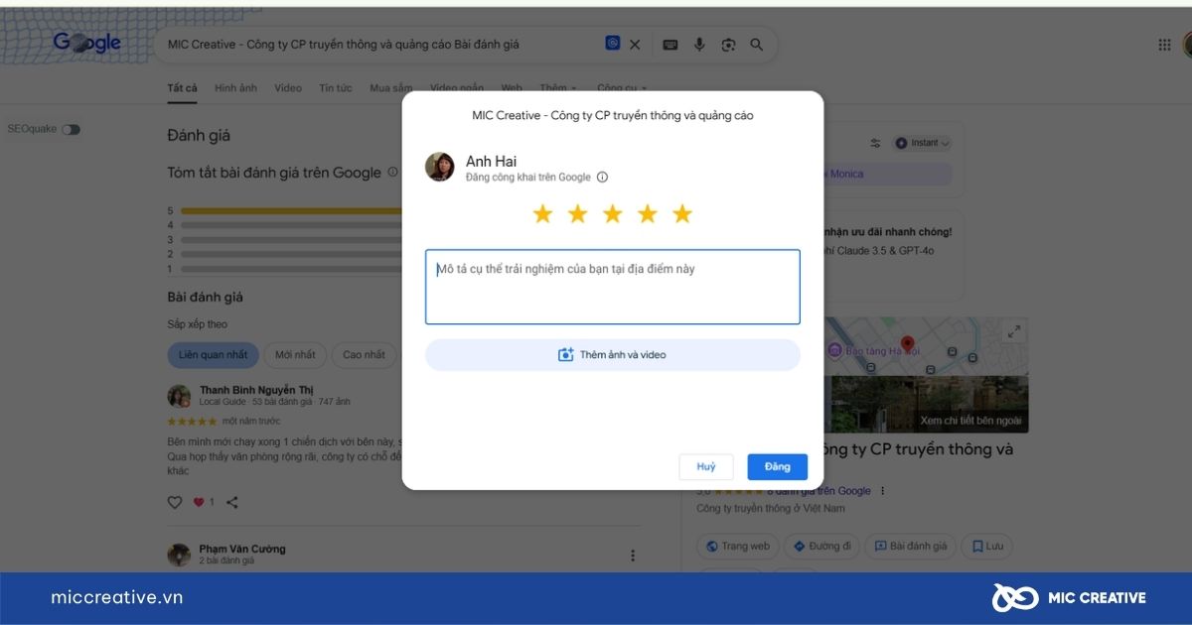Open Phạm Văn Cường reviewer profile
Screen dimensions: 1192x625
(242, 549)
